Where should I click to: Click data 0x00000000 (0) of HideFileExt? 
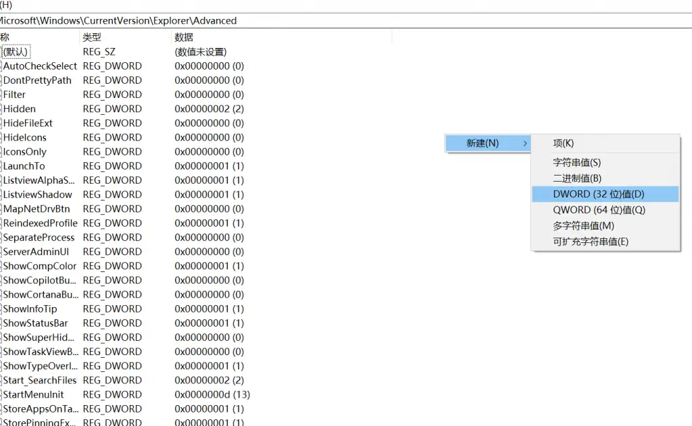coord(209,123)
